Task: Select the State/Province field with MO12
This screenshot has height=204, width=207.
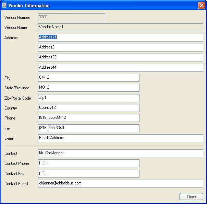Action: pyautogui.click(x=89, y=88)
